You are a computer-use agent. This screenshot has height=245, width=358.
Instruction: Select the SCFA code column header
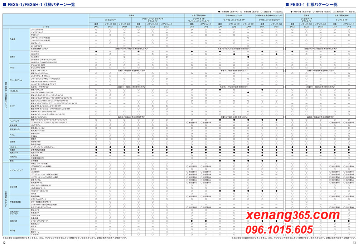click(262, 27)
